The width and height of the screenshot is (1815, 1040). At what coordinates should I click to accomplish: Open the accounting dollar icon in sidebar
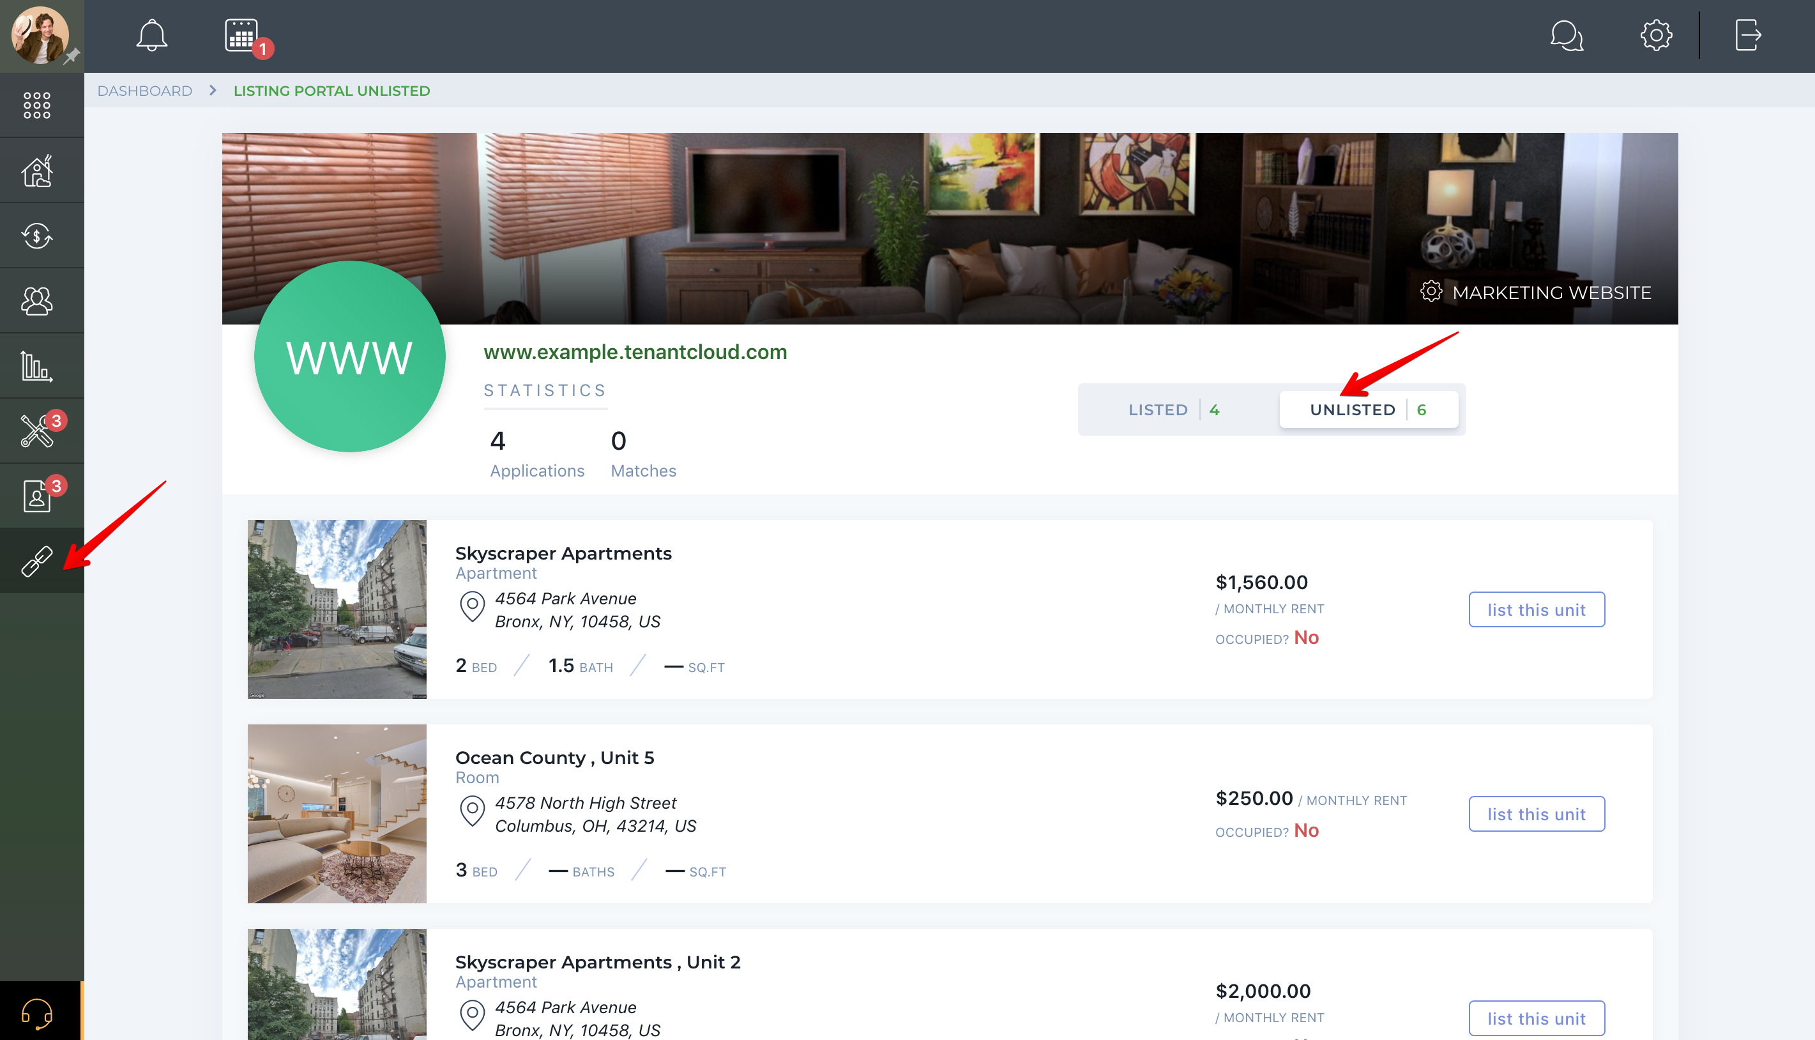tap(37, 236)
